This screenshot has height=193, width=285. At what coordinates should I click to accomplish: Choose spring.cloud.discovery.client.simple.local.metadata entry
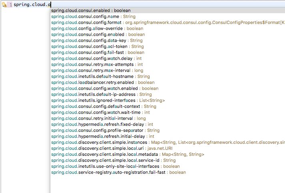pyautogui.click(x=167, y=155)
